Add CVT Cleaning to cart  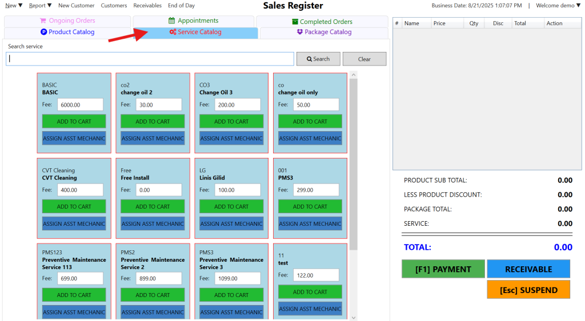coord(74,206)
